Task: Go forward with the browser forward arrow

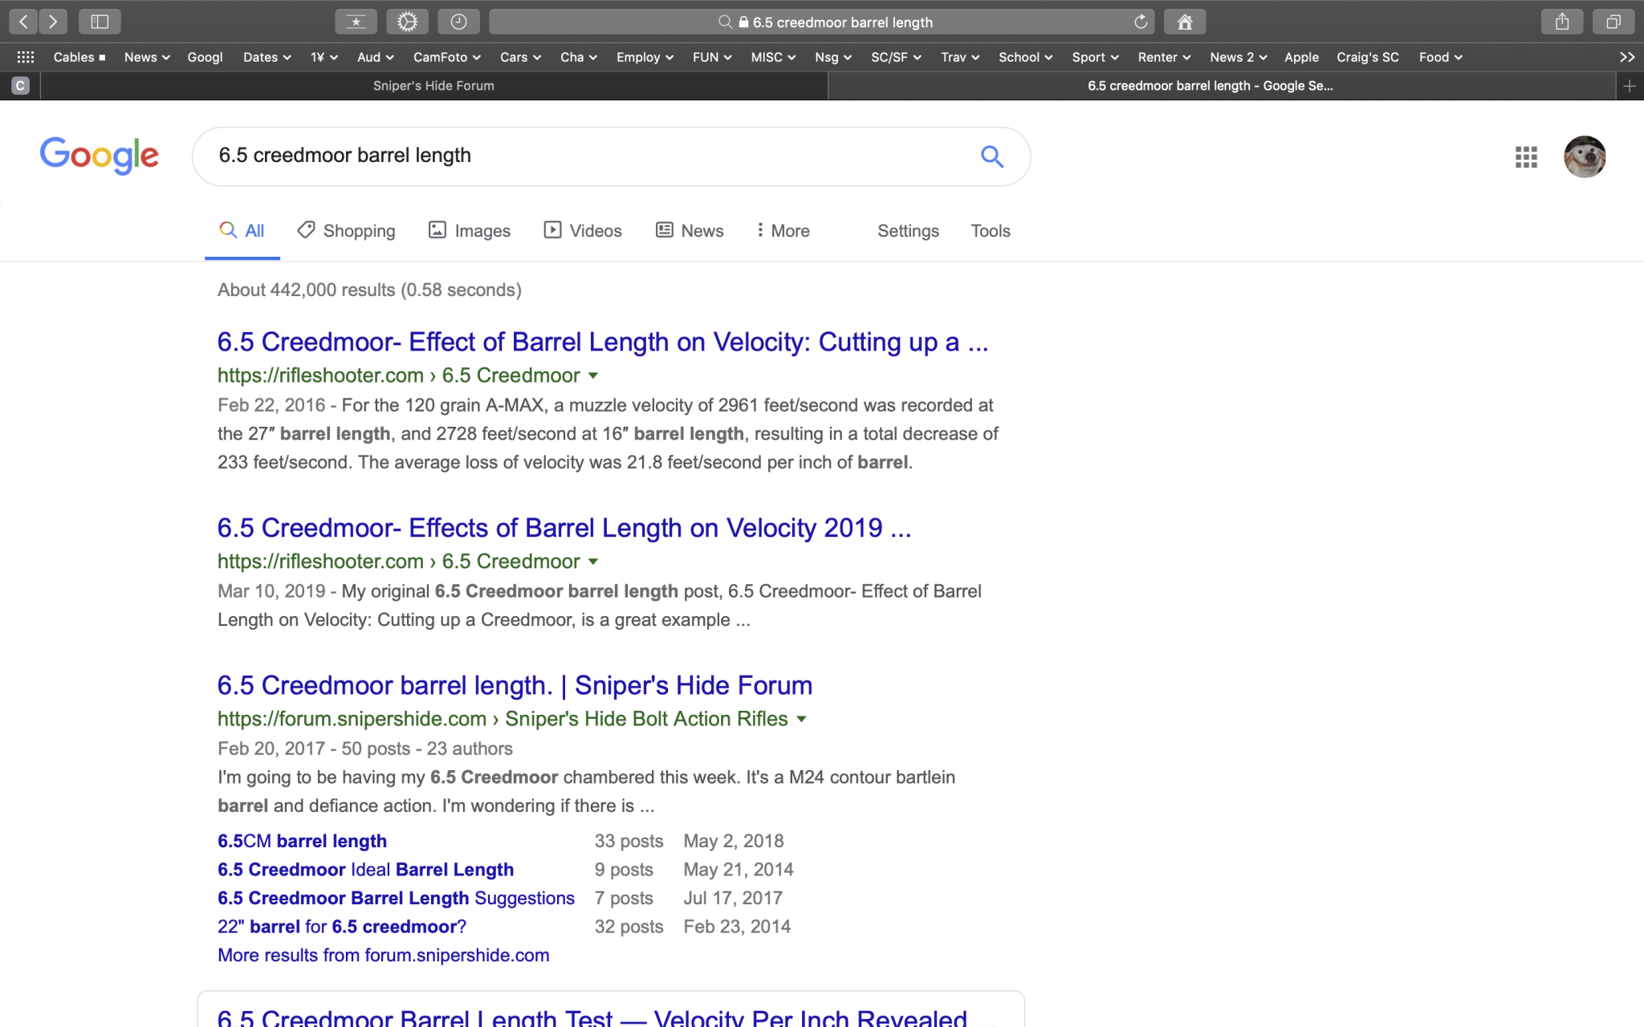Action: tap(53, 22)
